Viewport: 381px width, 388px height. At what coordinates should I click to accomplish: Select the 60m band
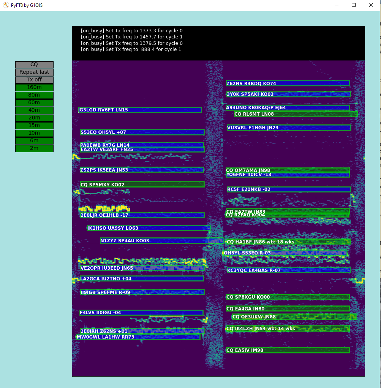[34, 103]
